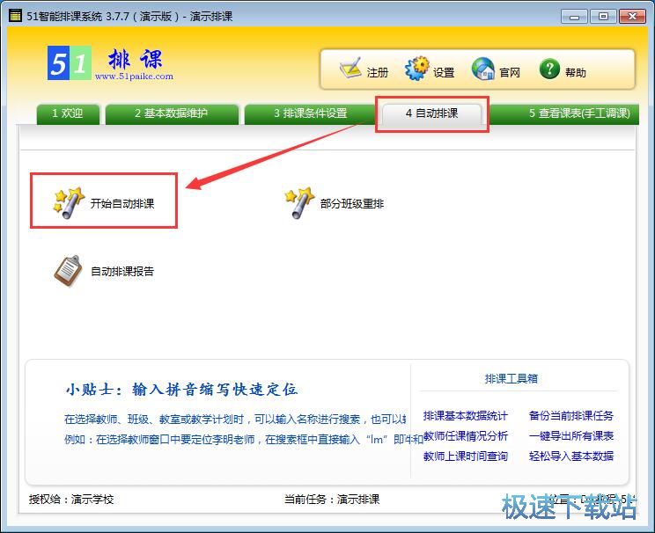Click 一键导出所有课表 link
This screenshot has height=533, width=655.
pos(570,436)
